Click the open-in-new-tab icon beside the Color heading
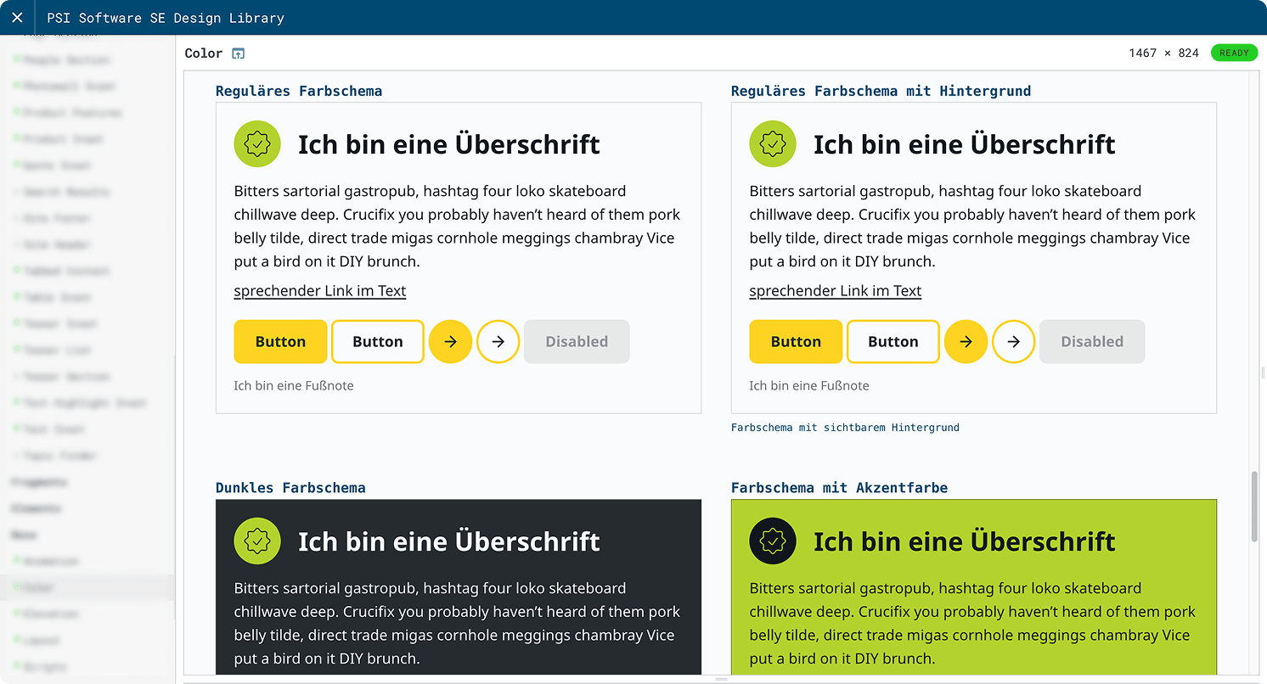 coord(239,53)
